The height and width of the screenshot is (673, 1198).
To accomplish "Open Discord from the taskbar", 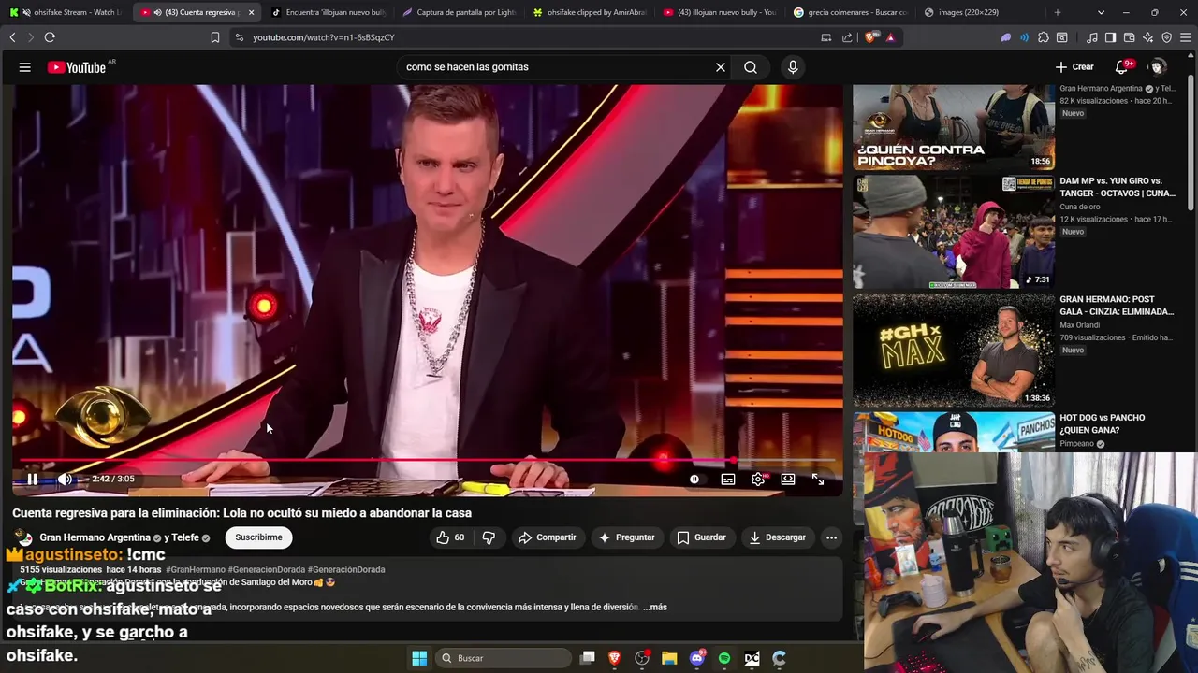I will point(696,658).
